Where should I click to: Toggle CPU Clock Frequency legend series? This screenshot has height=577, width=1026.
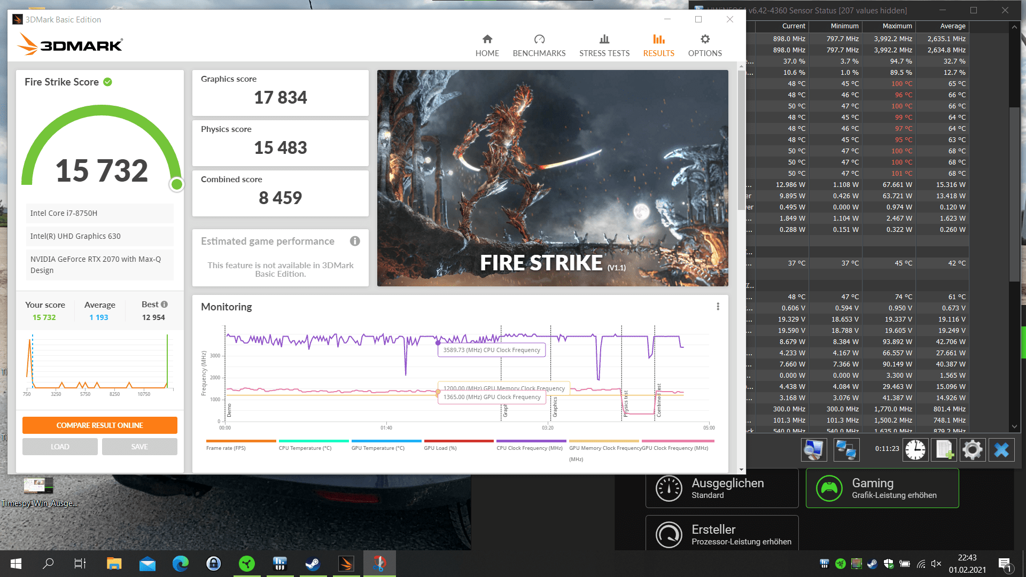click(531, 445)
